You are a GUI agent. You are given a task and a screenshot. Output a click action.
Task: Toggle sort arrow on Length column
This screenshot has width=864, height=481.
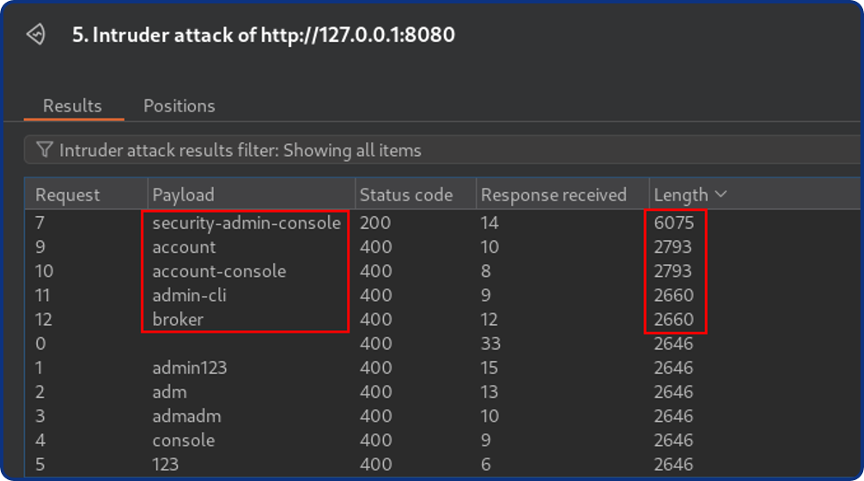coord(721,195)
